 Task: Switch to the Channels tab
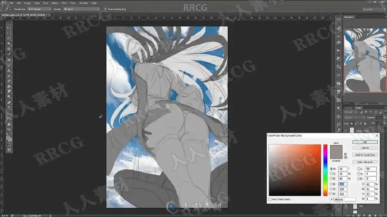click(x=349, y=108)
